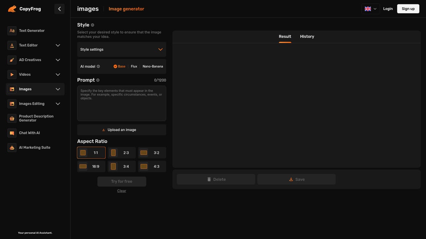
Task: Click the info icon beside Prompt
Action: click(98, 80)
